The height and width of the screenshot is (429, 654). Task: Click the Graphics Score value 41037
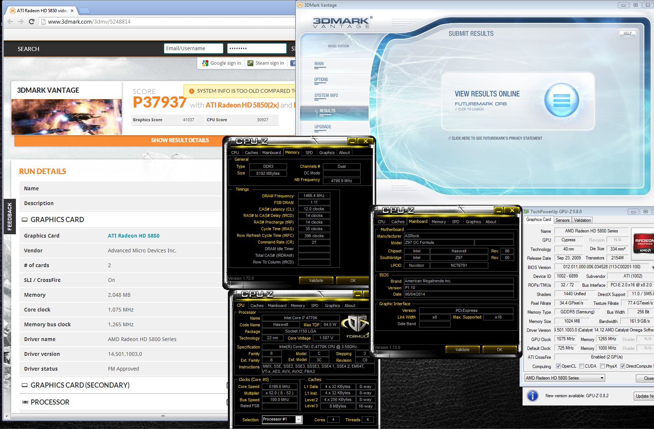pyautogui.click(x=188, y=120)
